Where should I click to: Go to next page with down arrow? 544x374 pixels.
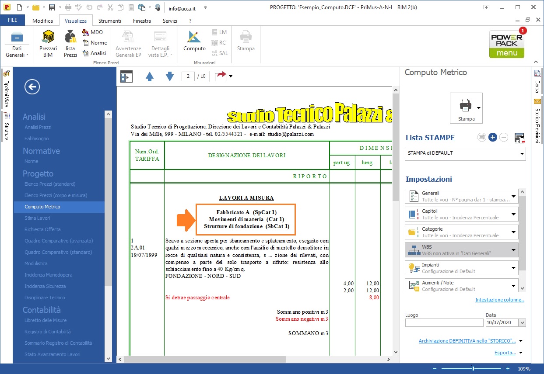point(170,76)
